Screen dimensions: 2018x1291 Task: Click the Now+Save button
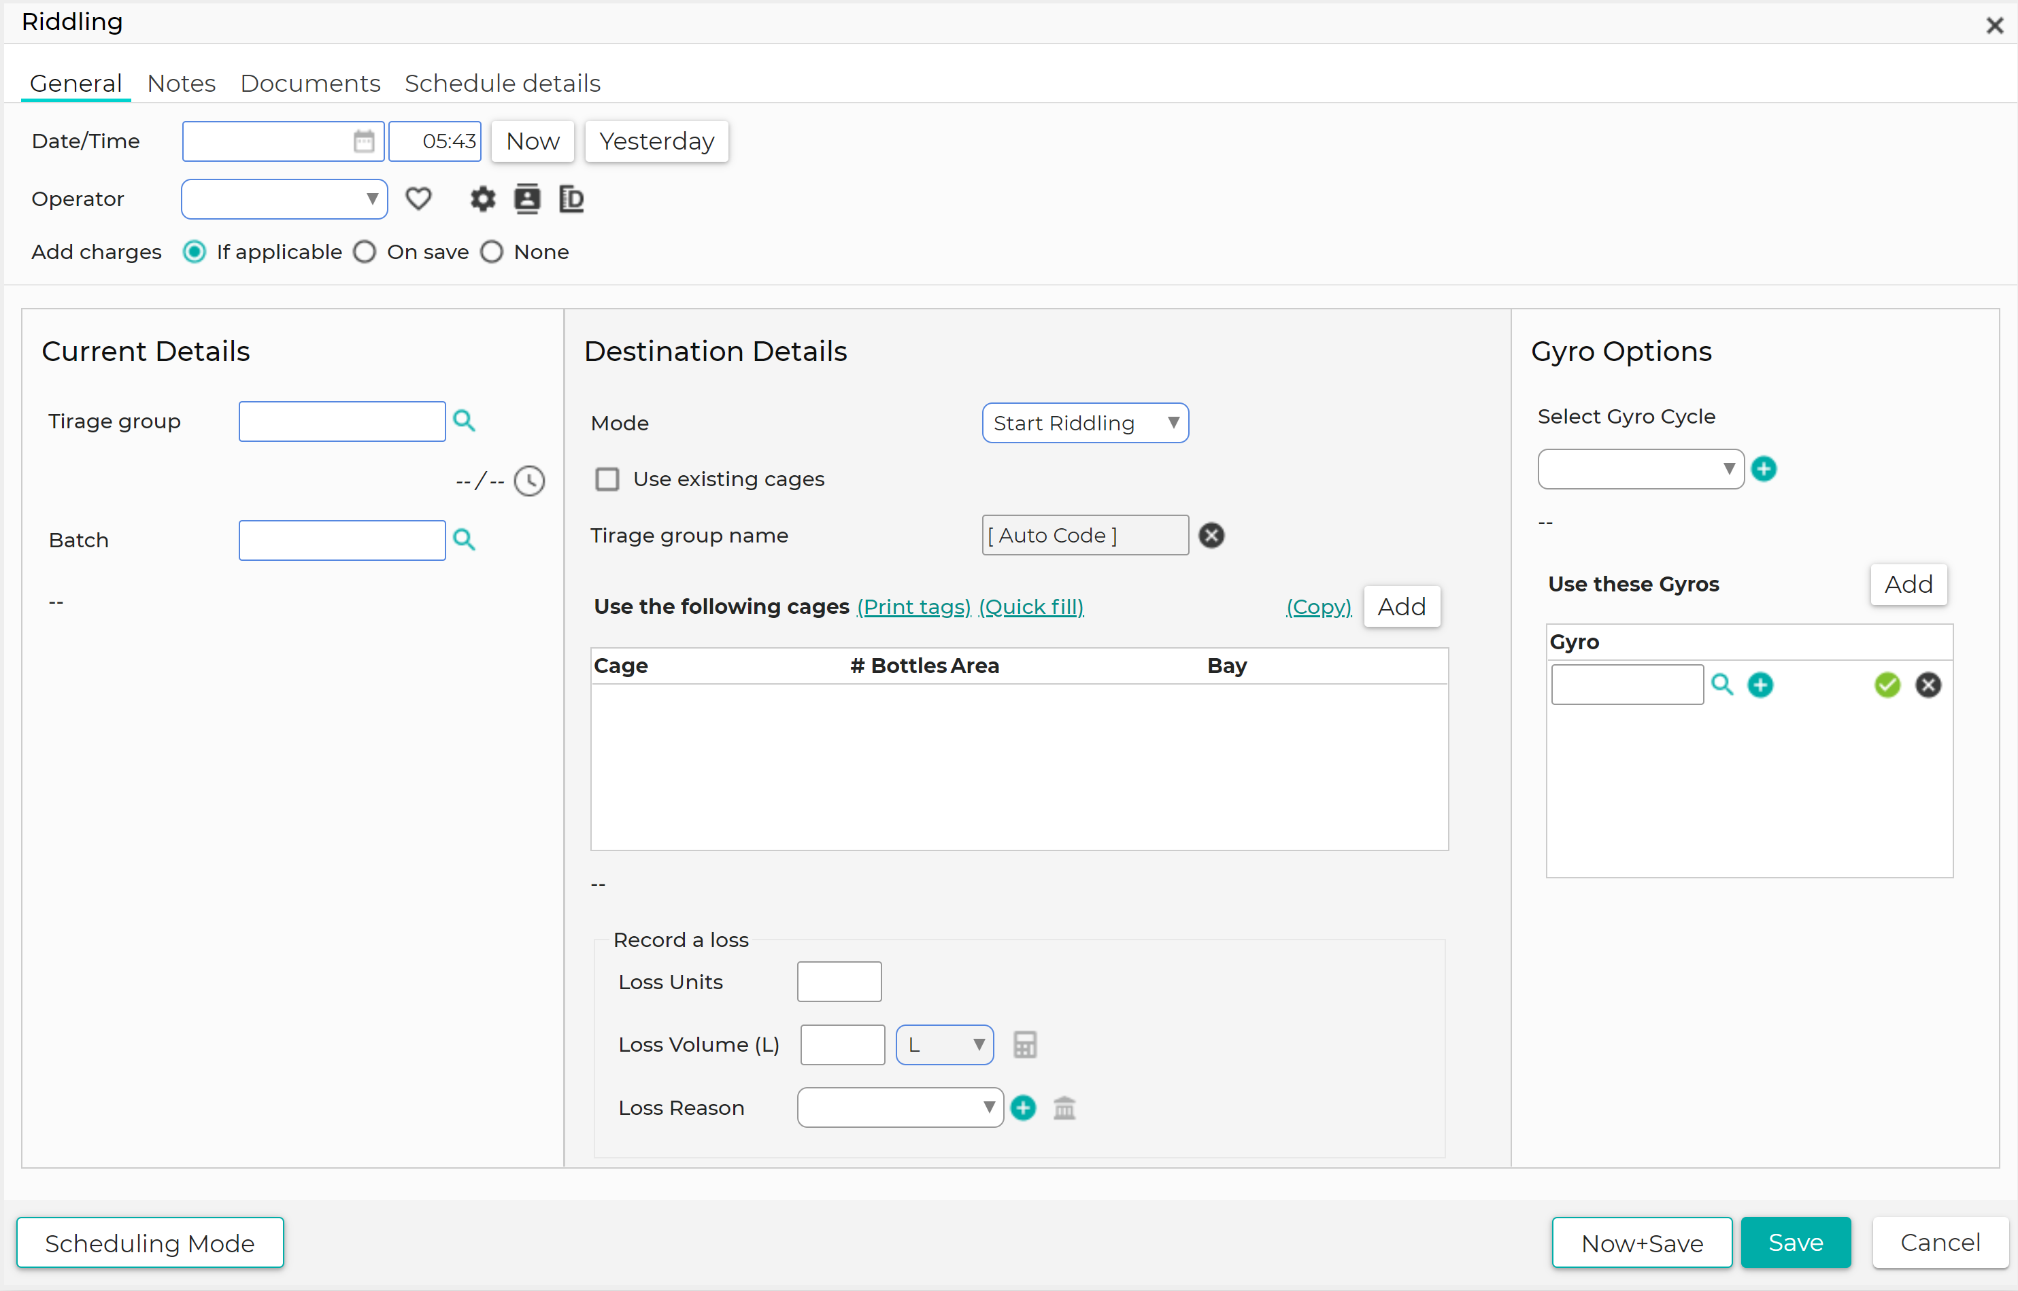(x=1641, y=1242)
